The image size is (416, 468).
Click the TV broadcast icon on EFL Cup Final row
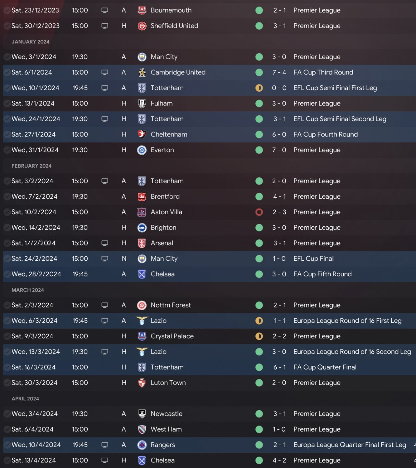(x=105, y=259)
